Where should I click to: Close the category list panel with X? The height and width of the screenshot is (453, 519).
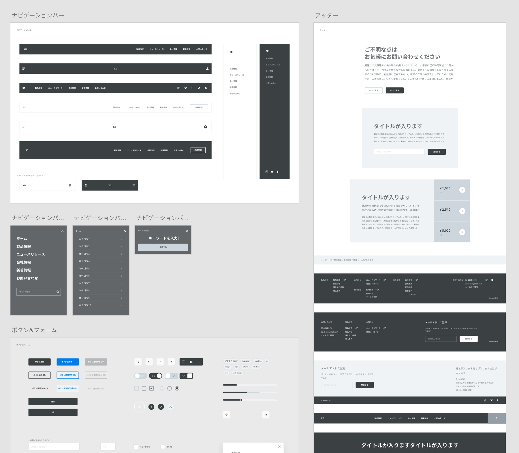(x=125, y=231)
